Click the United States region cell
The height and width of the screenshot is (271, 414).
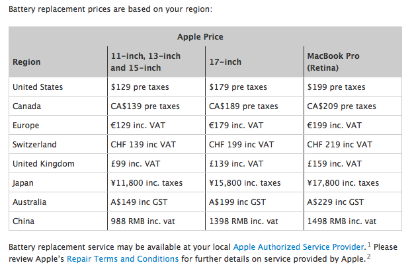(x=37, y=87)
